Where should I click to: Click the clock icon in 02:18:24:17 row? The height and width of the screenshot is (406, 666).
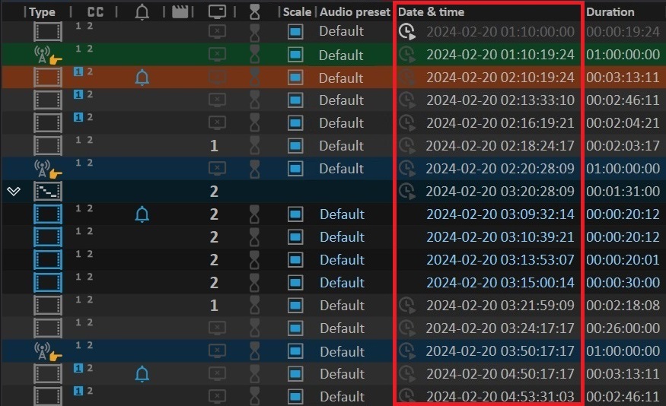[407, 145]
